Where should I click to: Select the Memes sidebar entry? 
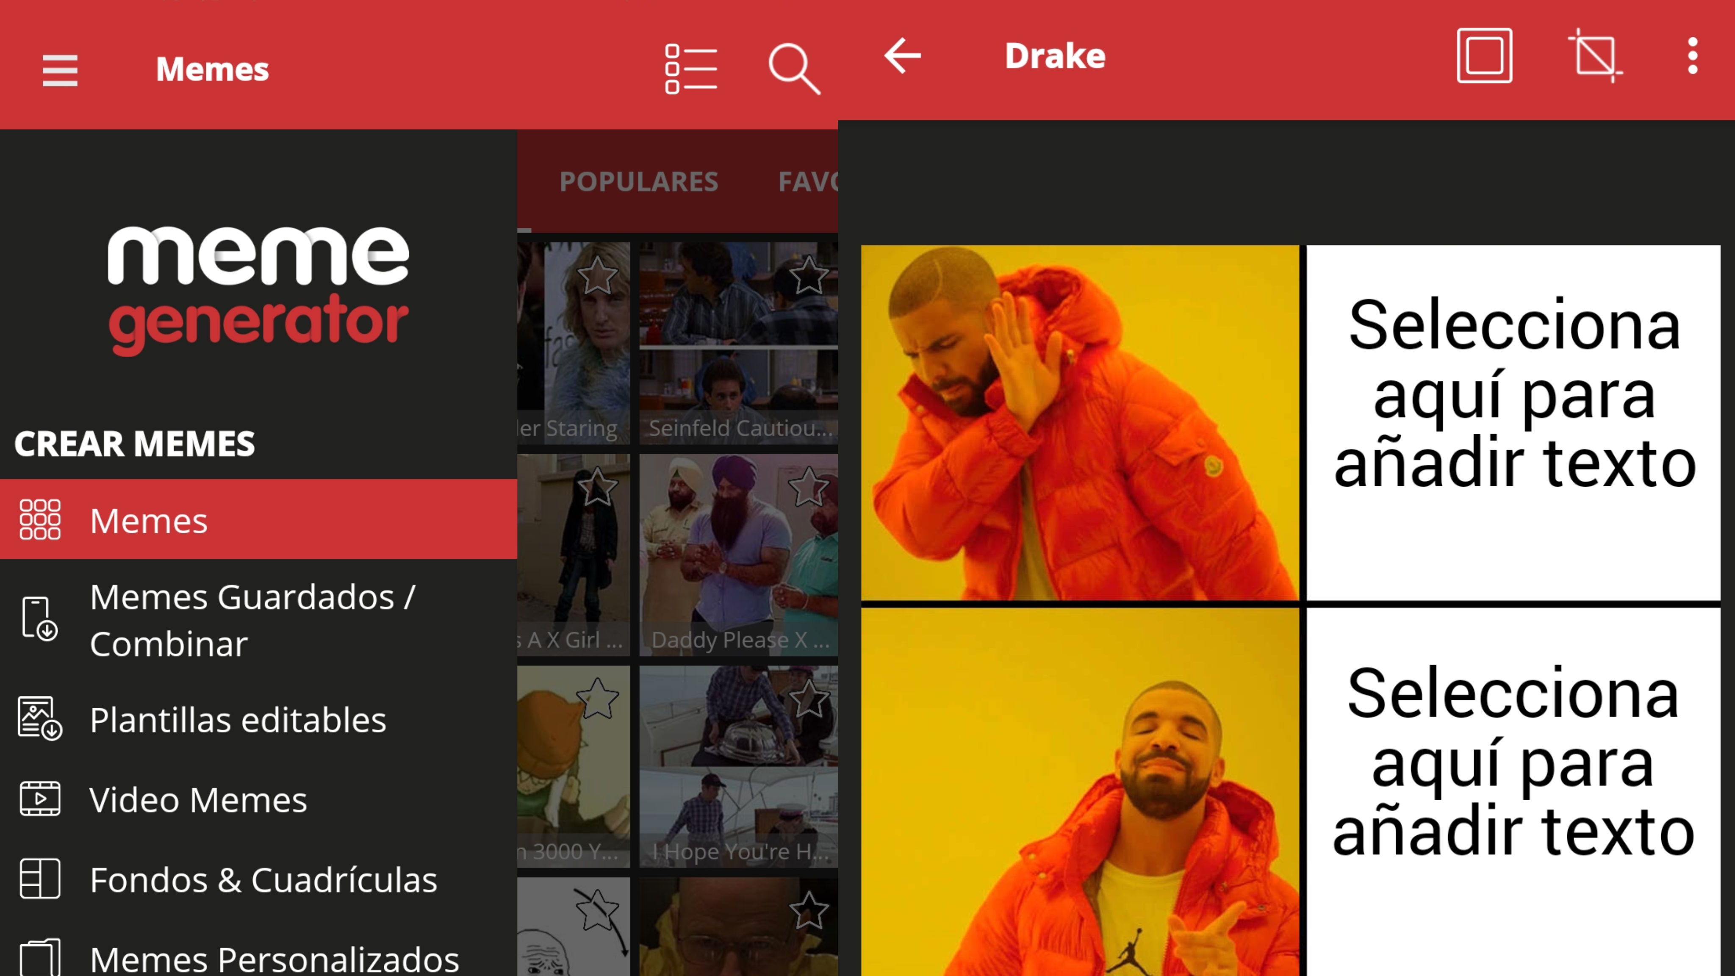259,519
